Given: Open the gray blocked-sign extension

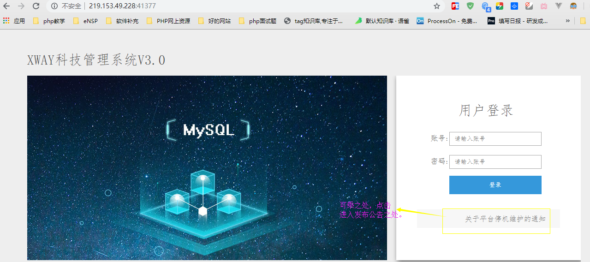Looking at the screenshot, I should coord(529,6).
